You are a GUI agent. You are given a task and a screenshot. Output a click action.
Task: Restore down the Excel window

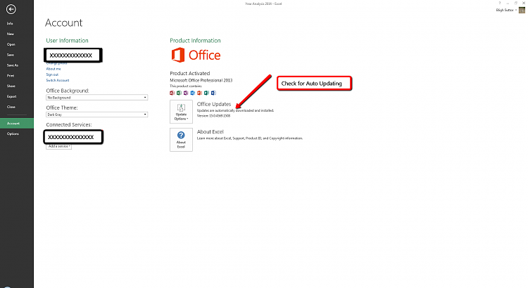coord(516,3)
